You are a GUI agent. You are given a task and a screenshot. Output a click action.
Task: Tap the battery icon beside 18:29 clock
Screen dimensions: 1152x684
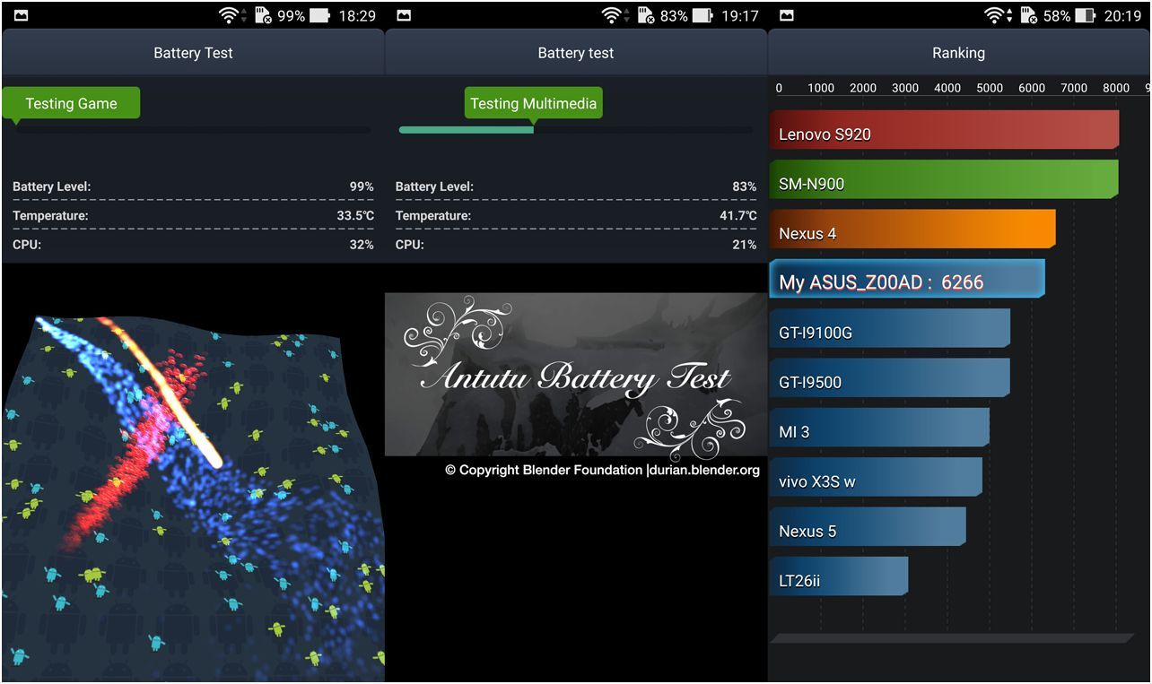(x=320, y=15)
